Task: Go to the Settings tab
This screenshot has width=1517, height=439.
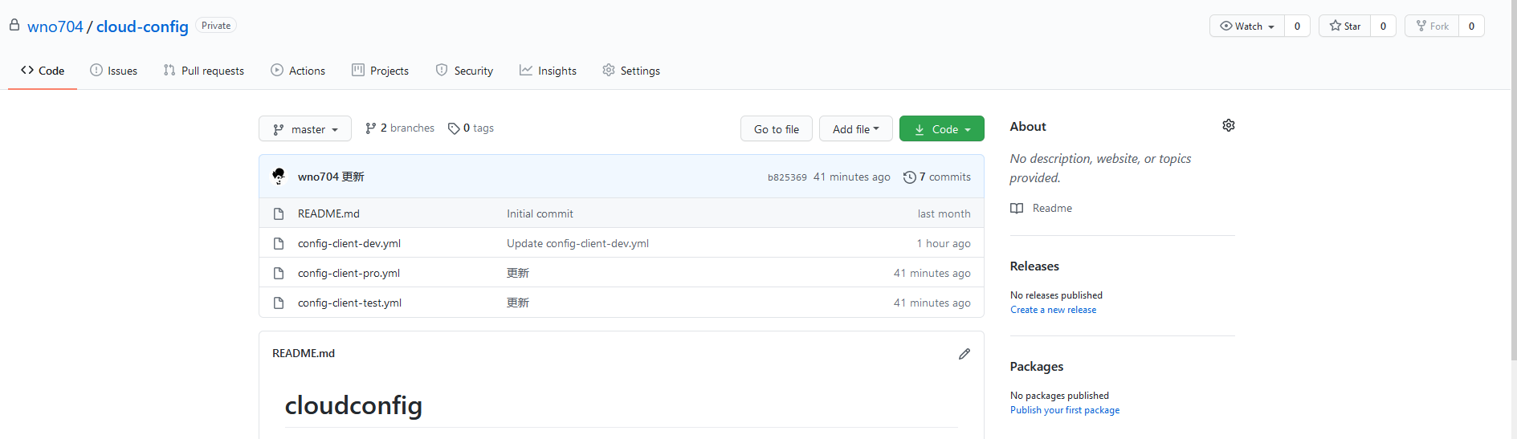Action: point(631,71)
